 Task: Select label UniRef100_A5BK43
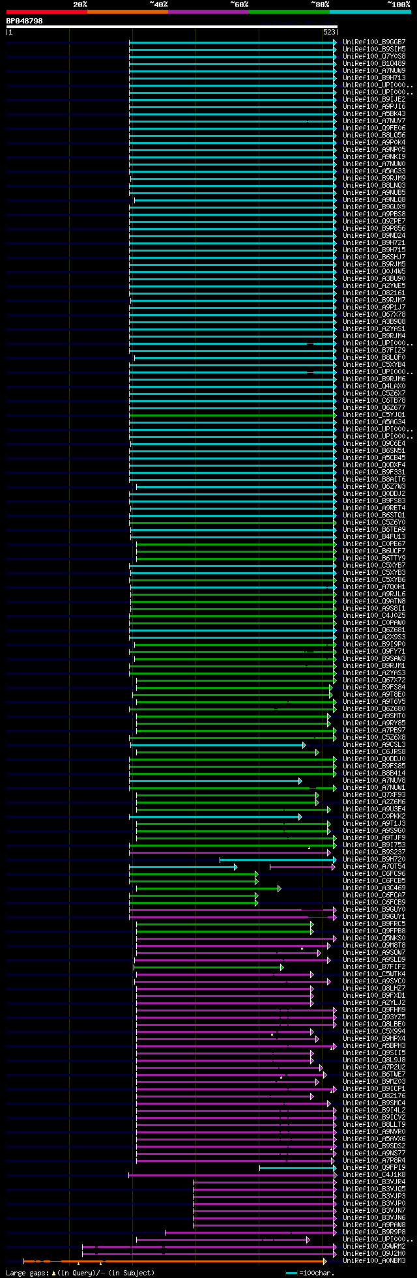click(374, 113)
